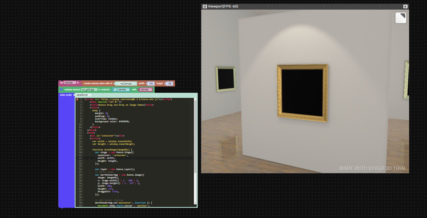Open the canvas variable dropdown in the set block
Viewport: 427px width, 218px height.
tap(70, 83)
